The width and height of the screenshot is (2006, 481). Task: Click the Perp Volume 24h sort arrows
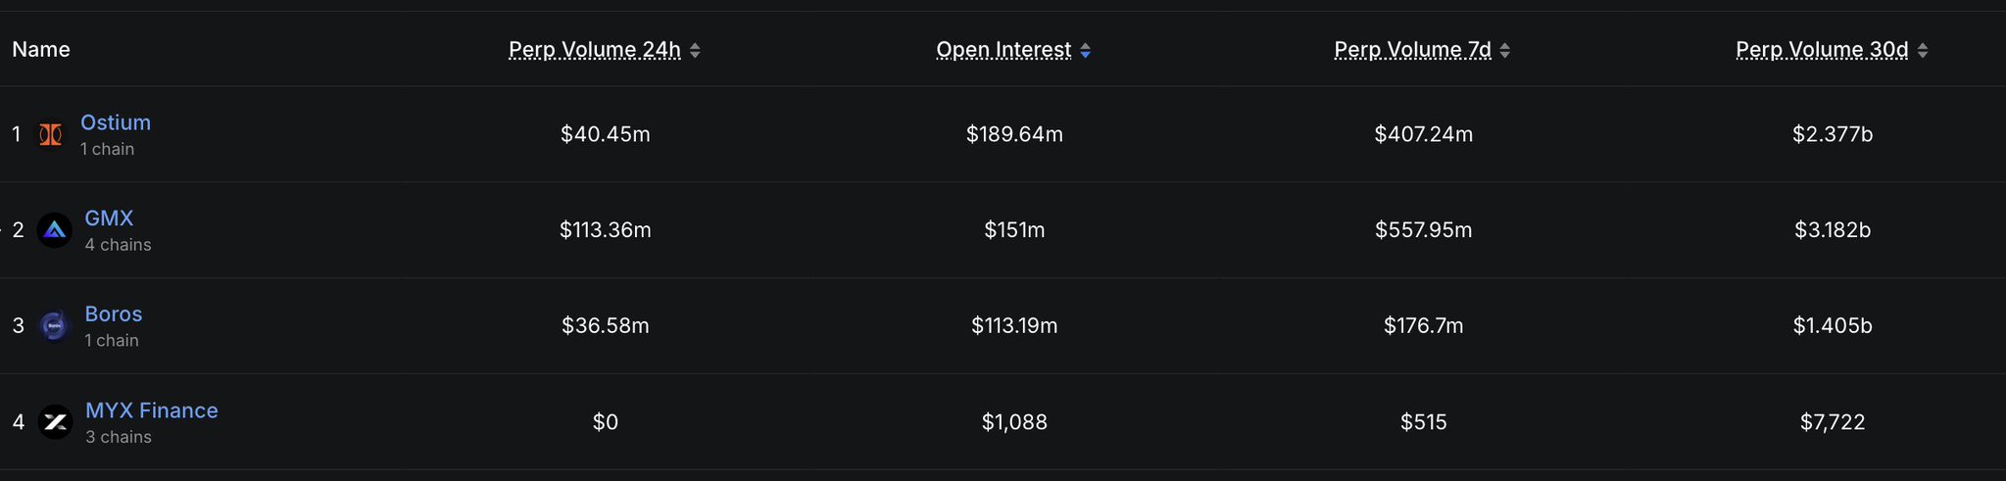(695, 50)
